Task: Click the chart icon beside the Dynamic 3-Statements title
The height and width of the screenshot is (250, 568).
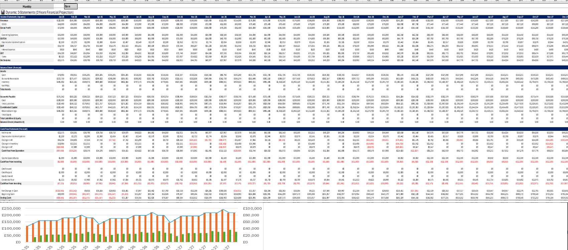Action: 3,12
